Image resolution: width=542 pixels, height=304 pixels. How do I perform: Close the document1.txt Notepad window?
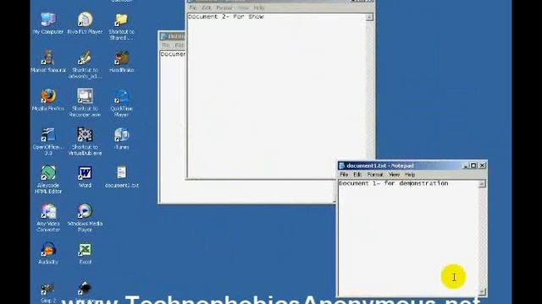point(482,166)
